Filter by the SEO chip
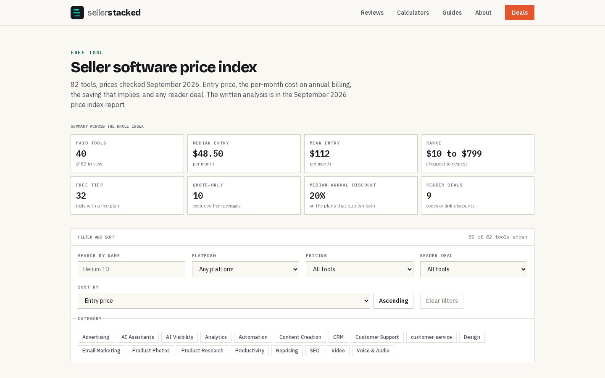The width and height of the screenshot is (605, 378). tap(315, 351)
